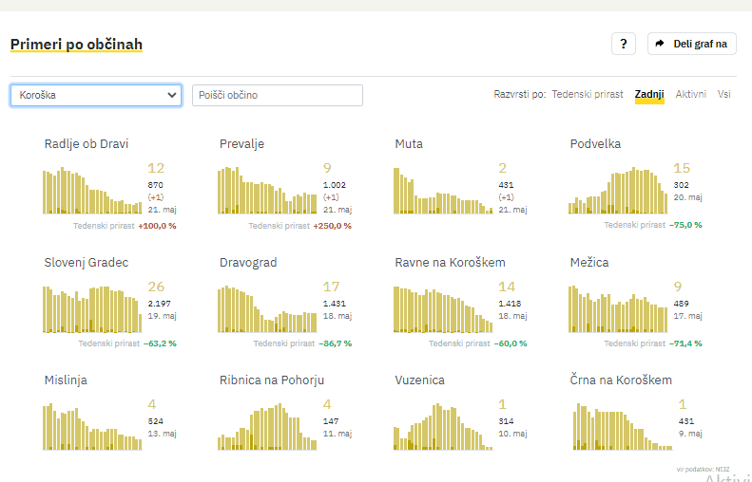The image size is (752, 482).
Task: Click the share arrow icon
Action: click(x=660, y=44)
